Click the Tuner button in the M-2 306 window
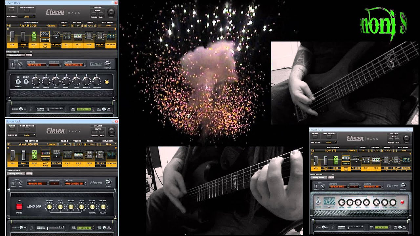 pos(12,10)
